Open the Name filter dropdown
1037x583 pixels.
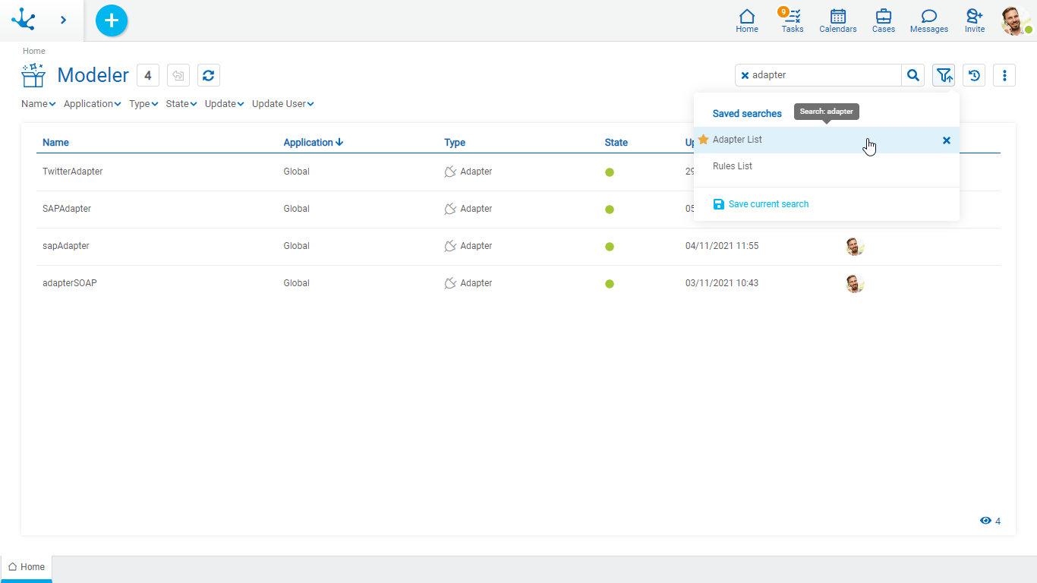point(39,104)
